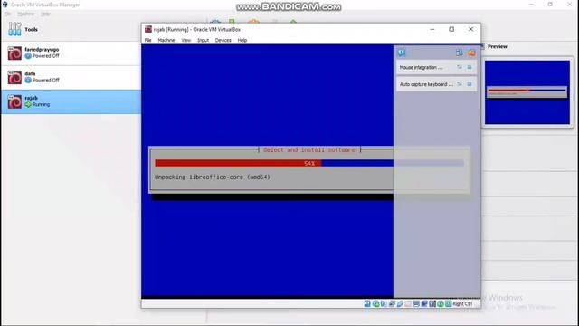Select the dafa VM in the Manager list

click(71, 78)
